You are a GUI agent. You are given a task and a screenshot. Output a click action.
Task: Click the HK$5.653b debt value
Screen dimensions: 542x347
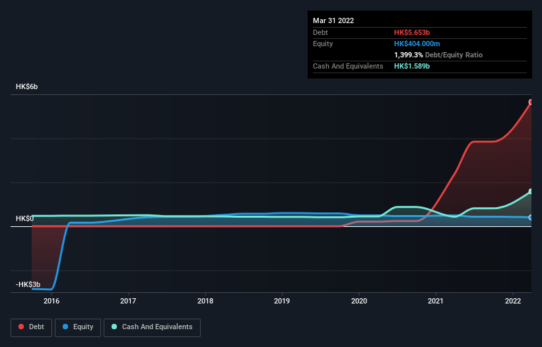[x=412, y=32]
